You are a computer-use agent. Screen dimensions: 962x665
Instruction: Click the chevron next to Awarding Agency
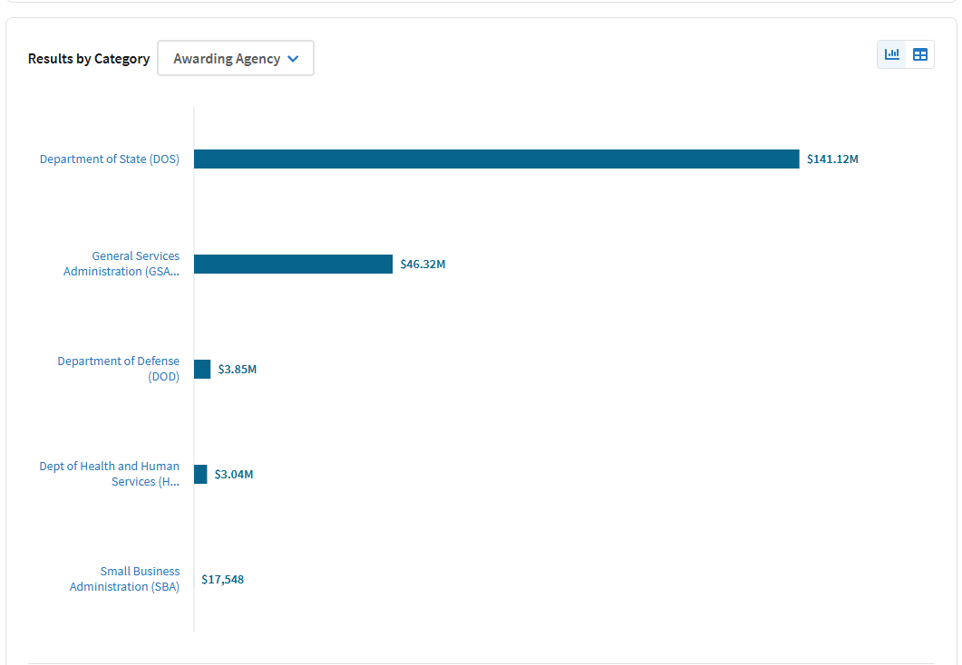click(x=292, y=58)
